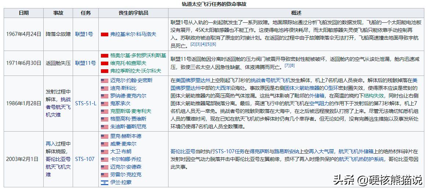Open the STS-107 link in 任务 column

[85, 159]
